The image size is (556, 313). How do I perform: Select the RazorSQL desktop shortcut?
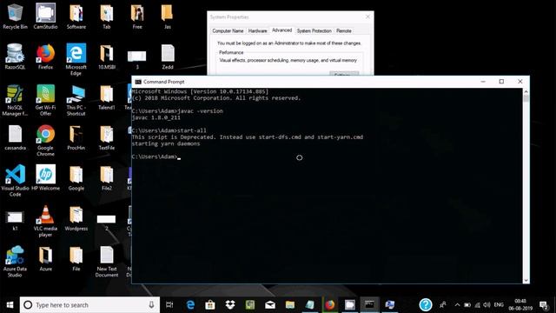coord(15,56)
